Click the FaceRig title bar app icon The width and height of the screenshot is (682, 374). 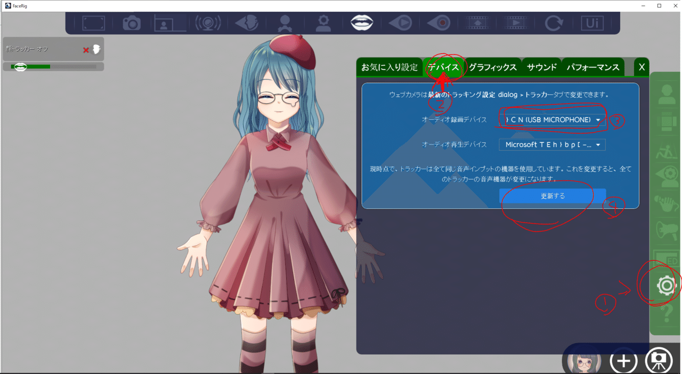(x=7, y=5)
